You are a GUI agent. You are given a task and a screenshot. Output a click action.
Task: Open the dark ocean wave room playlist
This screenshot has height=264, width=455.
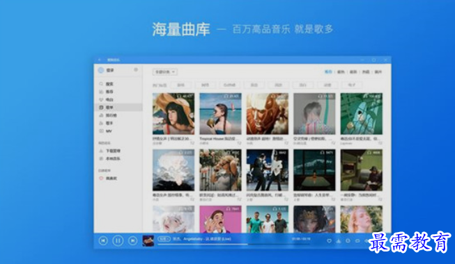[314, 170]
